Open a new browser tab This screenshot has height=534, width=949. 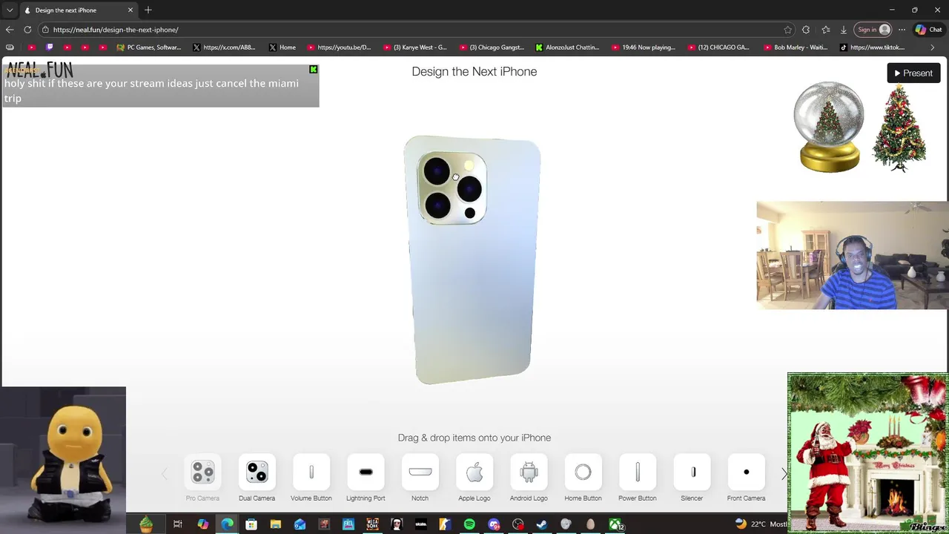pyautogui.click(x=148, y=10)
